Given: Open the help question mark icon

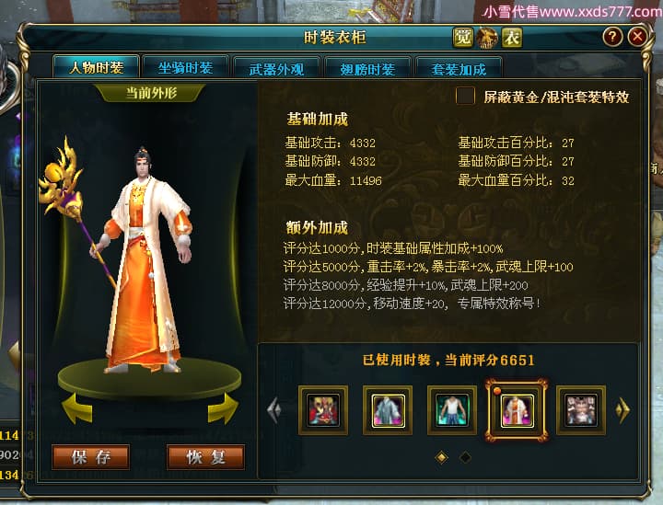Looking at the screenshot, I should [x=612, y=37].
